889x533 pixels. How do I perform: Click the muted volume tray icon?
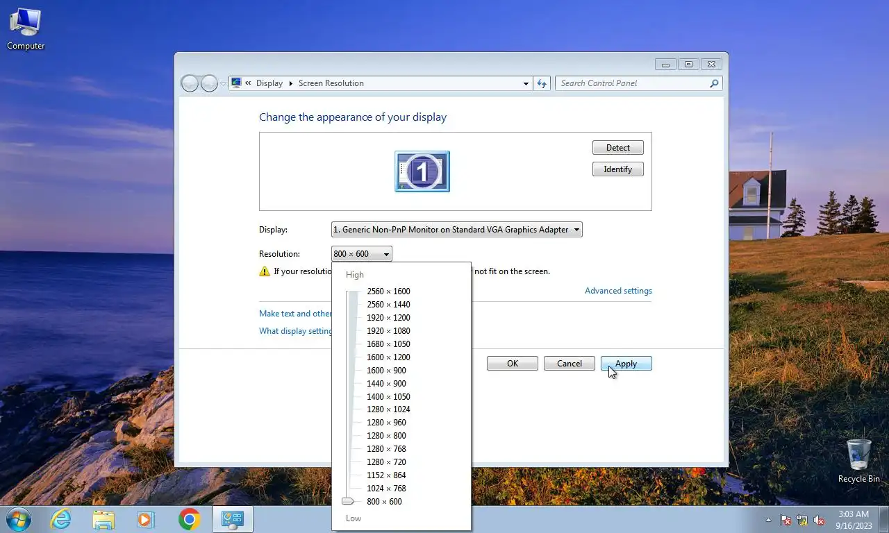coord(819,520)
